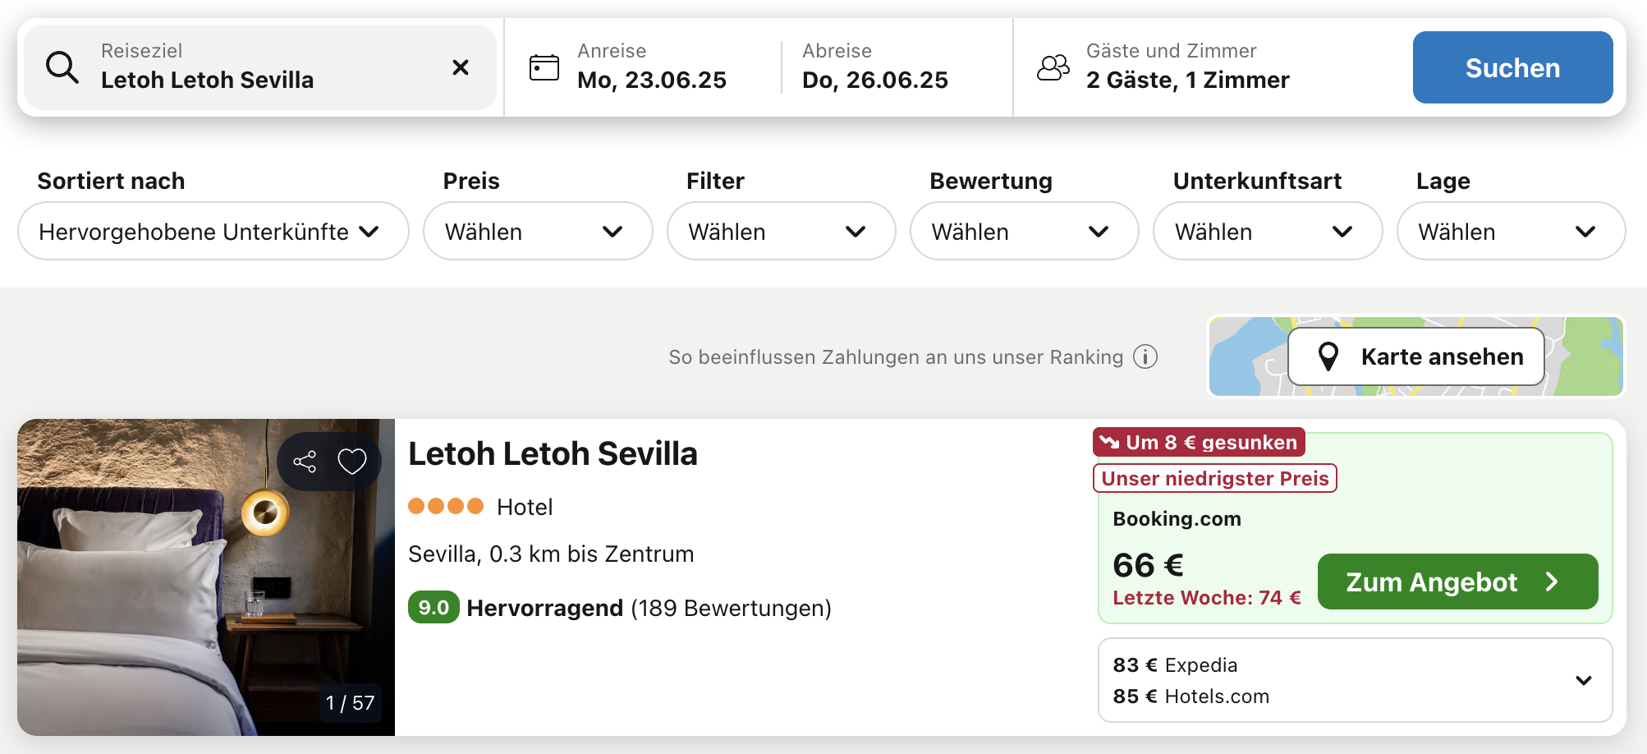Open the Hervorgehobene Unterkünfte sort dropdown
Image resolution: width=1647 pixels, height=754 pixels.
click(x=213, y=232)
